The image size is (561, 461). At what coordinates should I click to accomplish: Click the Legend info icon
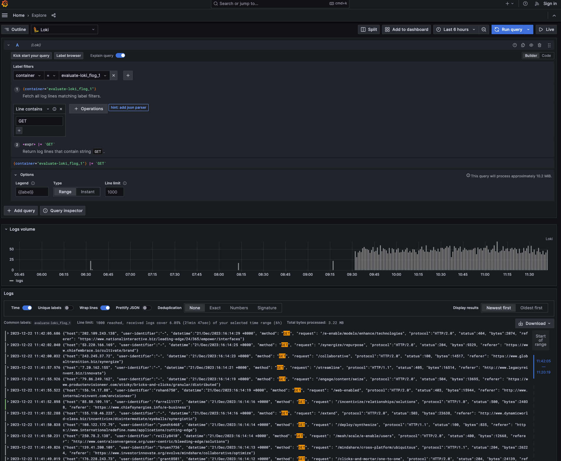[33, 183]
